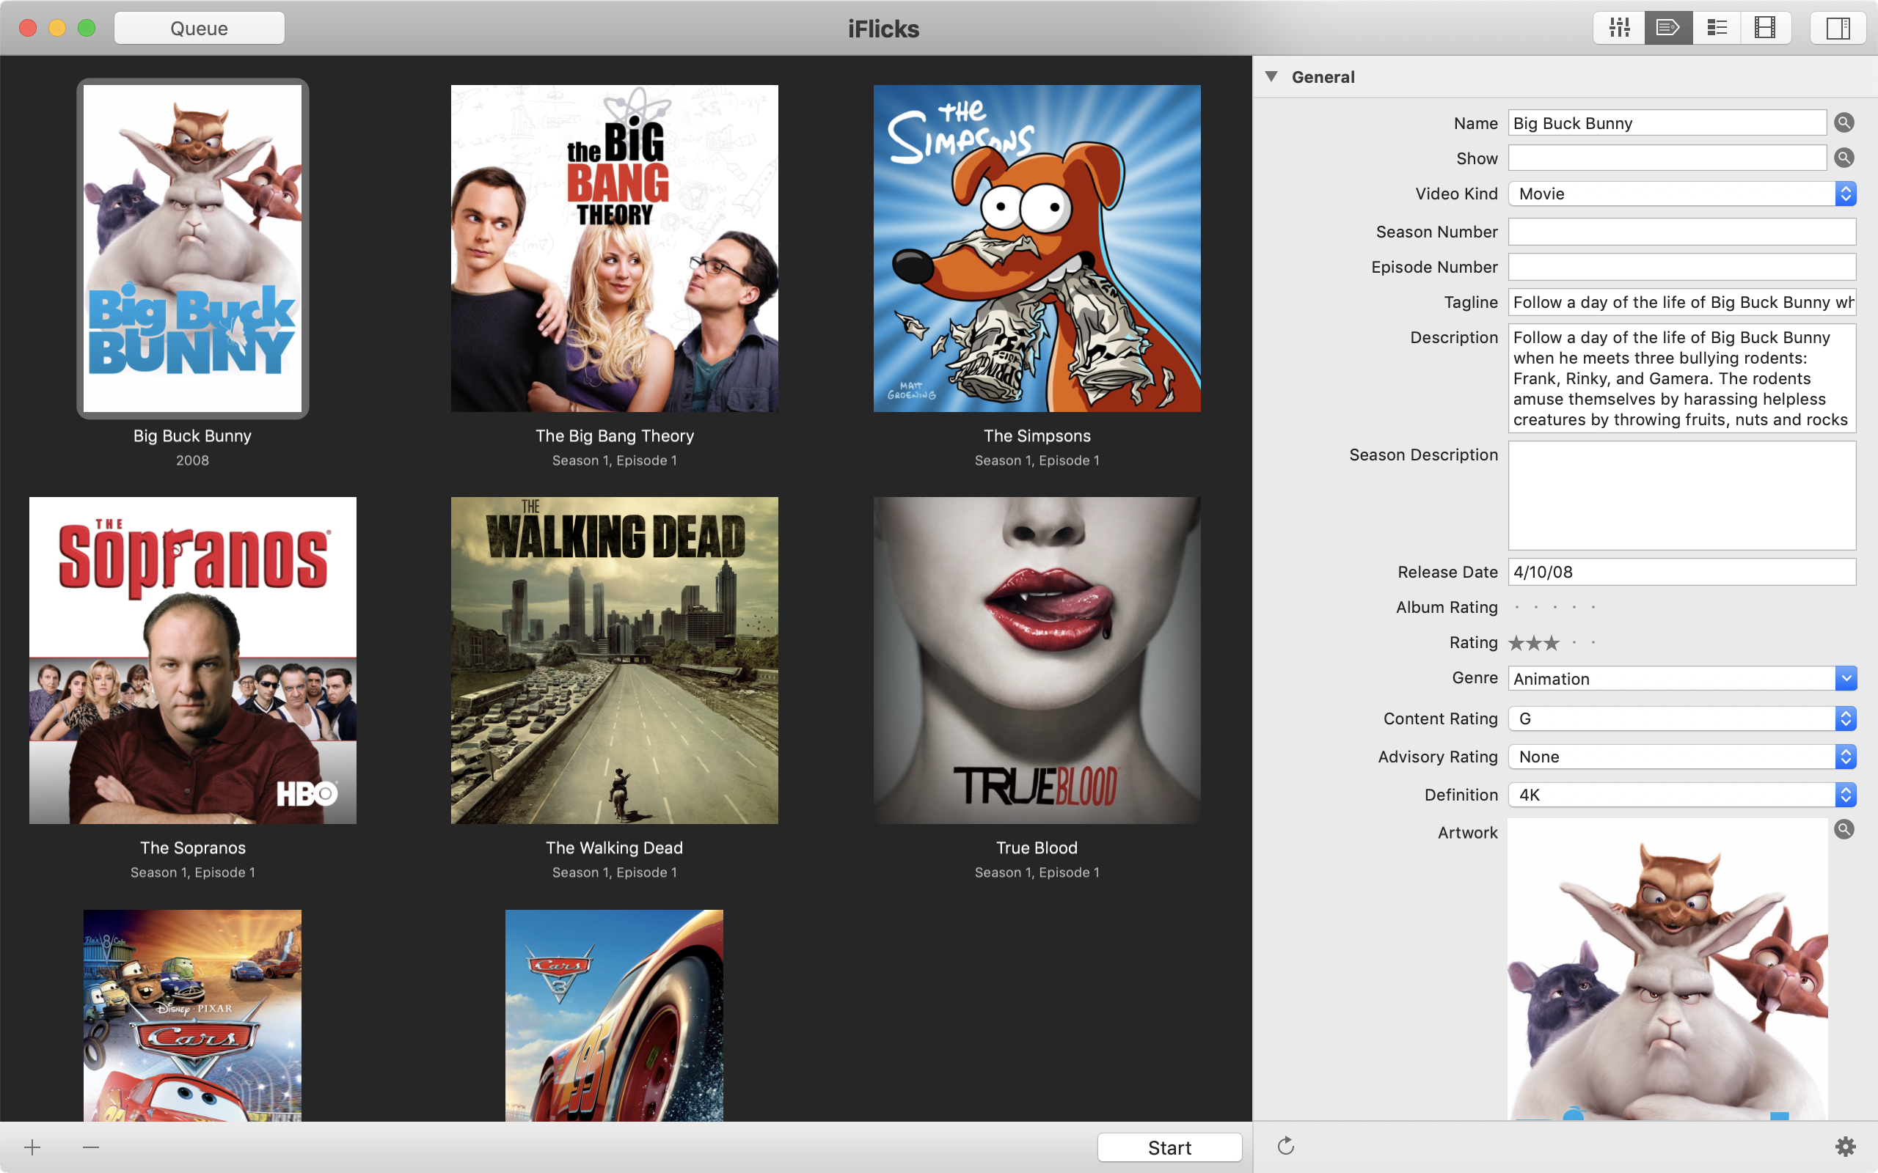Click the artwork lookup icon near Artwork

(1844, 830)
